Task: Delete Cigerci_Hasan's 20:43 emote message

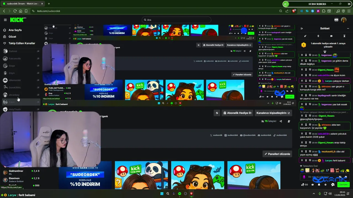Action: click(x=302, y=70)
